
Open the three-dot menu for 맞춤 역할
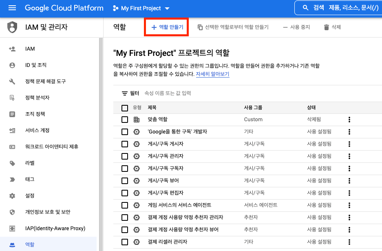(x=349, y=120)
